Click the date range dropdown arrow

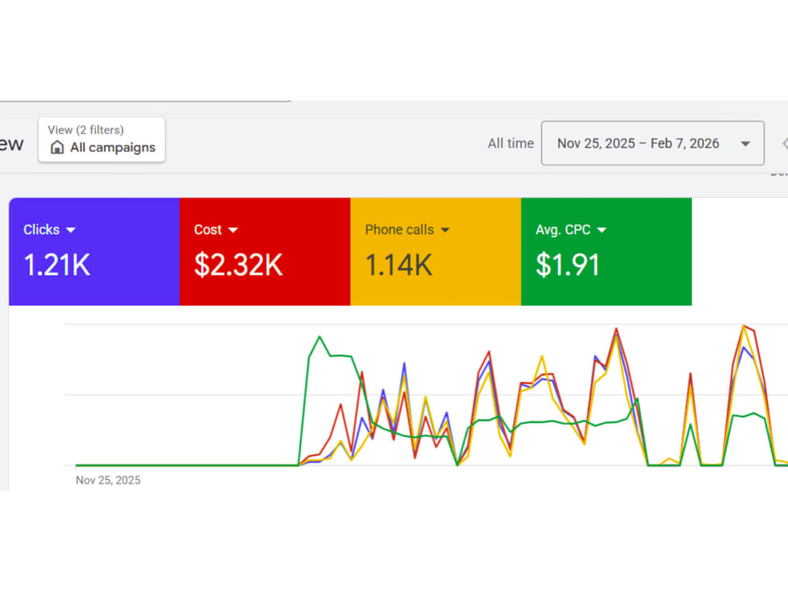[745, 143]
